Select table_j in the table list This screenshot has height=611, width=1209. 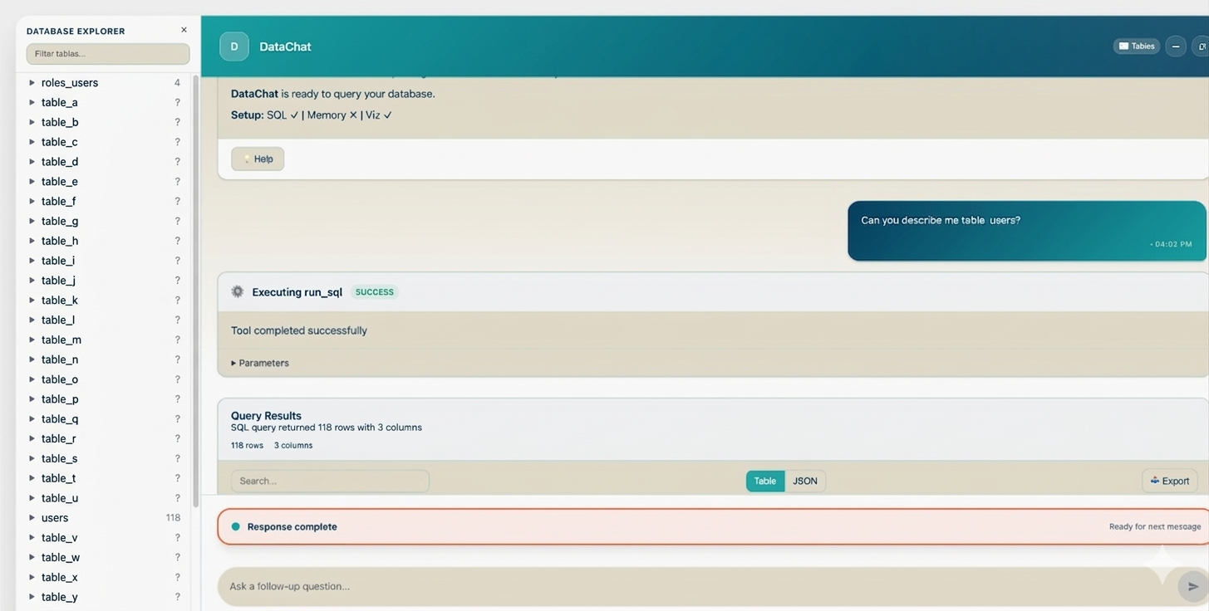[58, 281]
